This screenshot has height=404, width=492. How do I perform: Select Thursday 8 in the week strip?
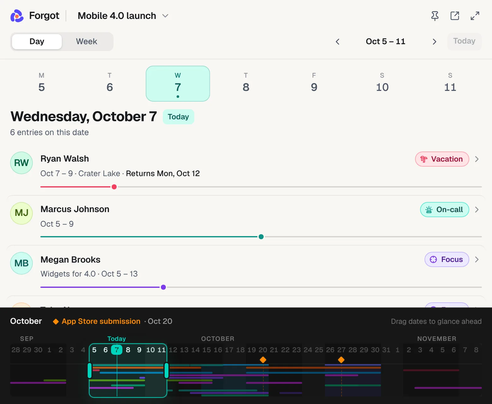pyautogui.click(x=246, y=83)
